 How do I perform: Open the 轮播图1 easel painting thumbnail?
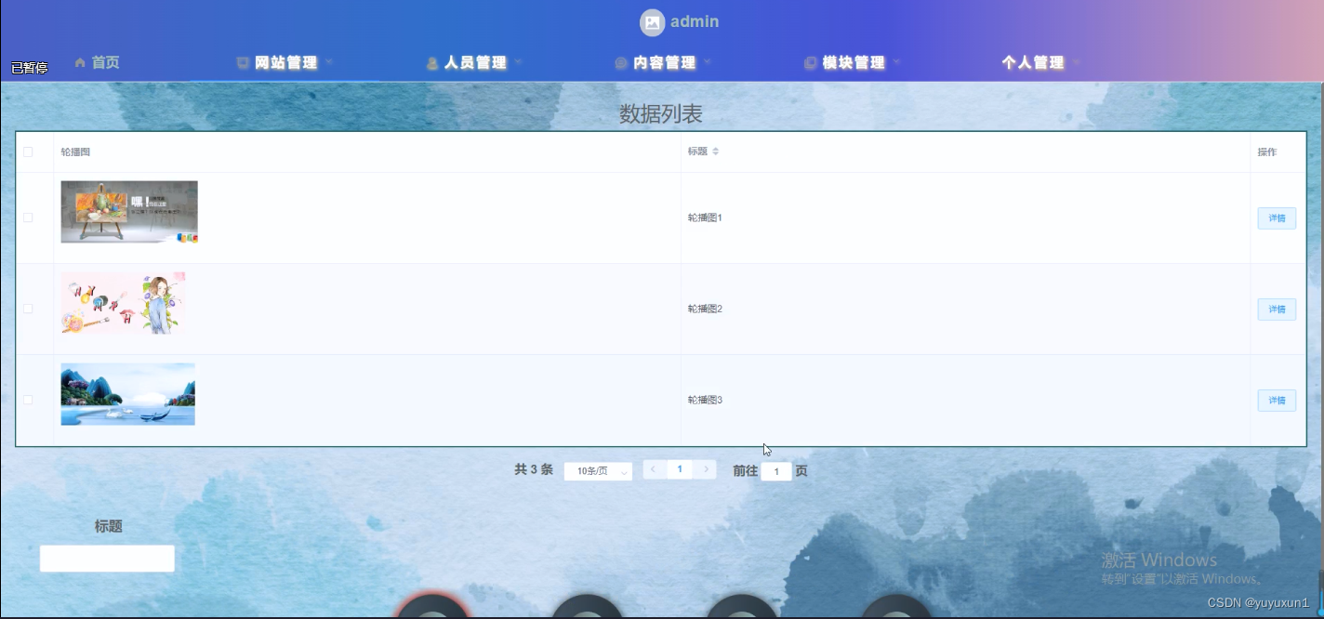(129, 212)
